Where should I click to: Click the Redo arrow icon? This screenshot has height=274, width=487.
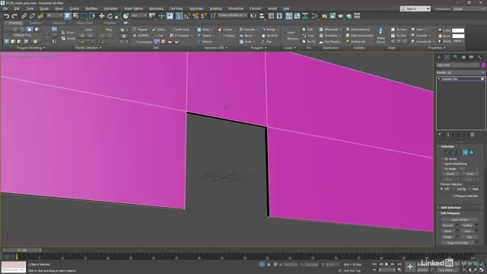pyautogui.click(x=14, y=16)
